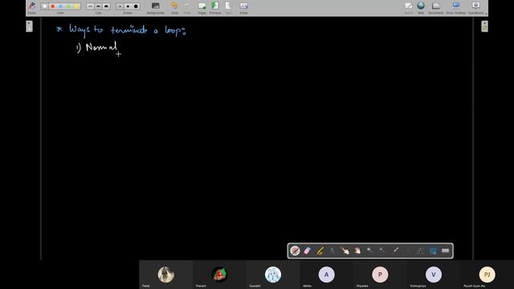
Task: Open the OpenBoard menu
Action: click(476, 7)
